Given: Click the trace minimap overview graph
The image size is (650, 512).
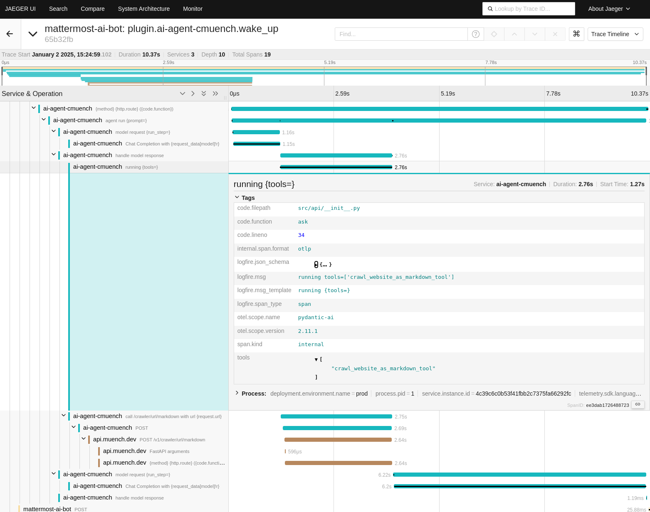Looking at the screenshot, I should tap(325, 75).
